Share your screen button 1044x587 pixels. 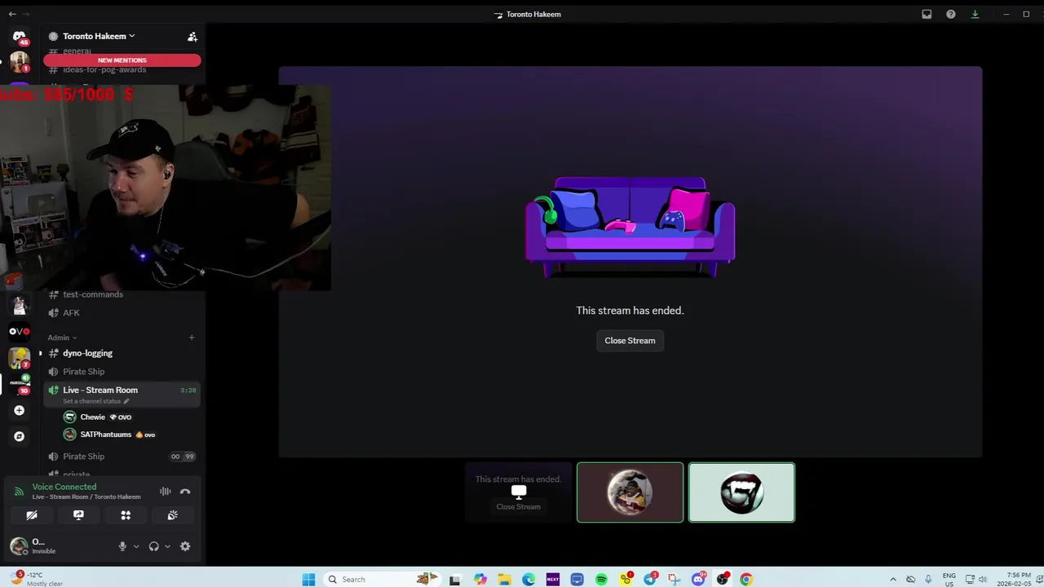point(78,515)
